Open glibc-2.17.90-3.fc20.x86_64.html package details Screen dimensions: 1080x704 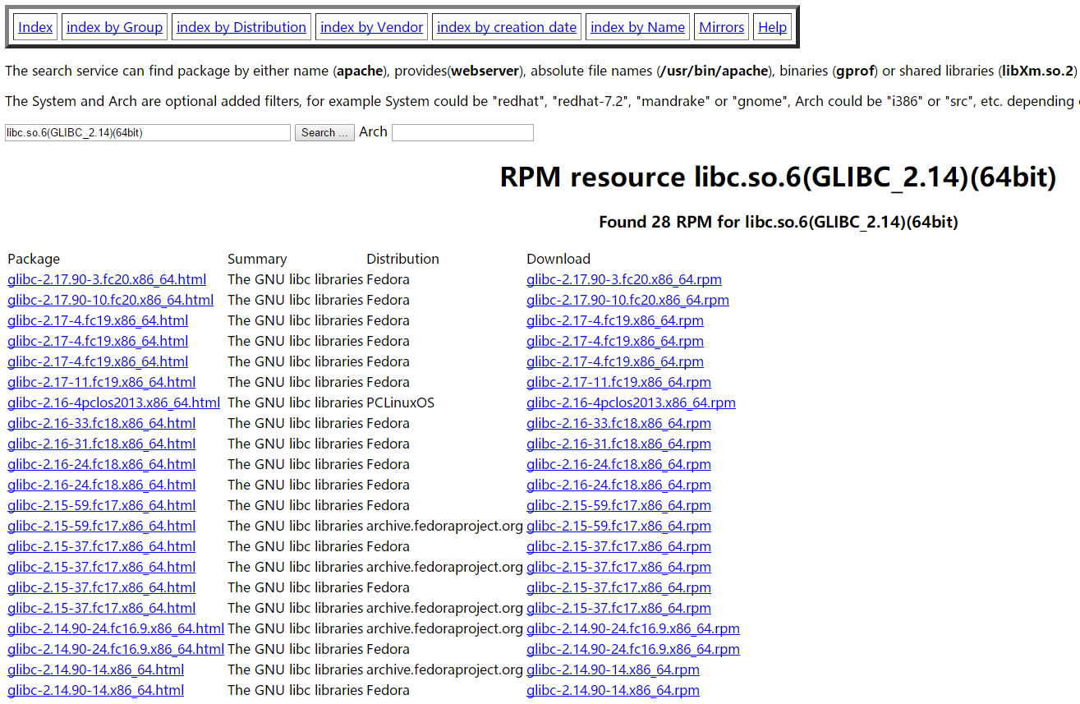pyautogui.click(x=107, y=279)
